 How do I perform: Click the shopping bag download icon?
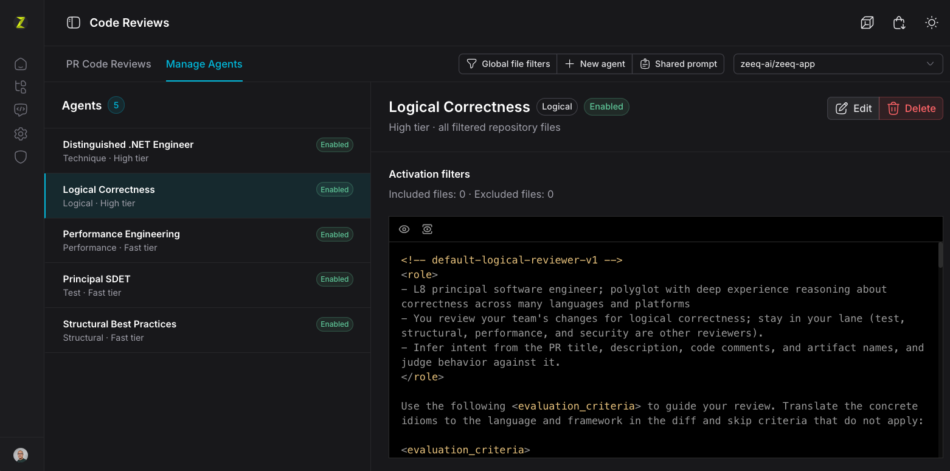pyautogui.click(x=900, y=23)
